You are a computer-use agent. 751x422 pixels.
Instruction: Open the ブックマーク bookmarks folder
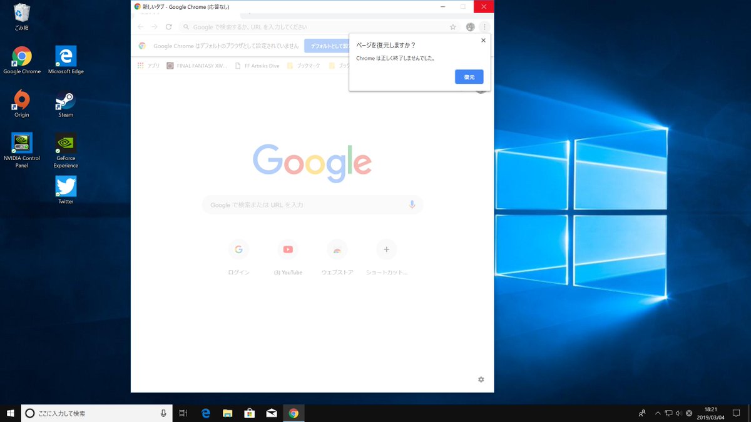(304, 66)
